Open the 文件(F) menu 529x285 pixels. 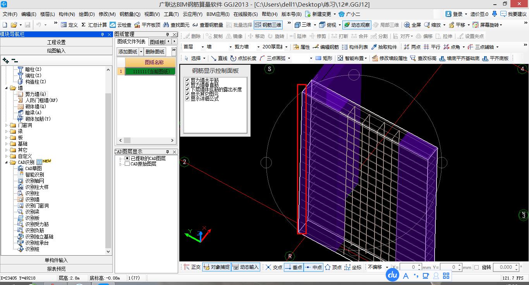click(10, 14)
